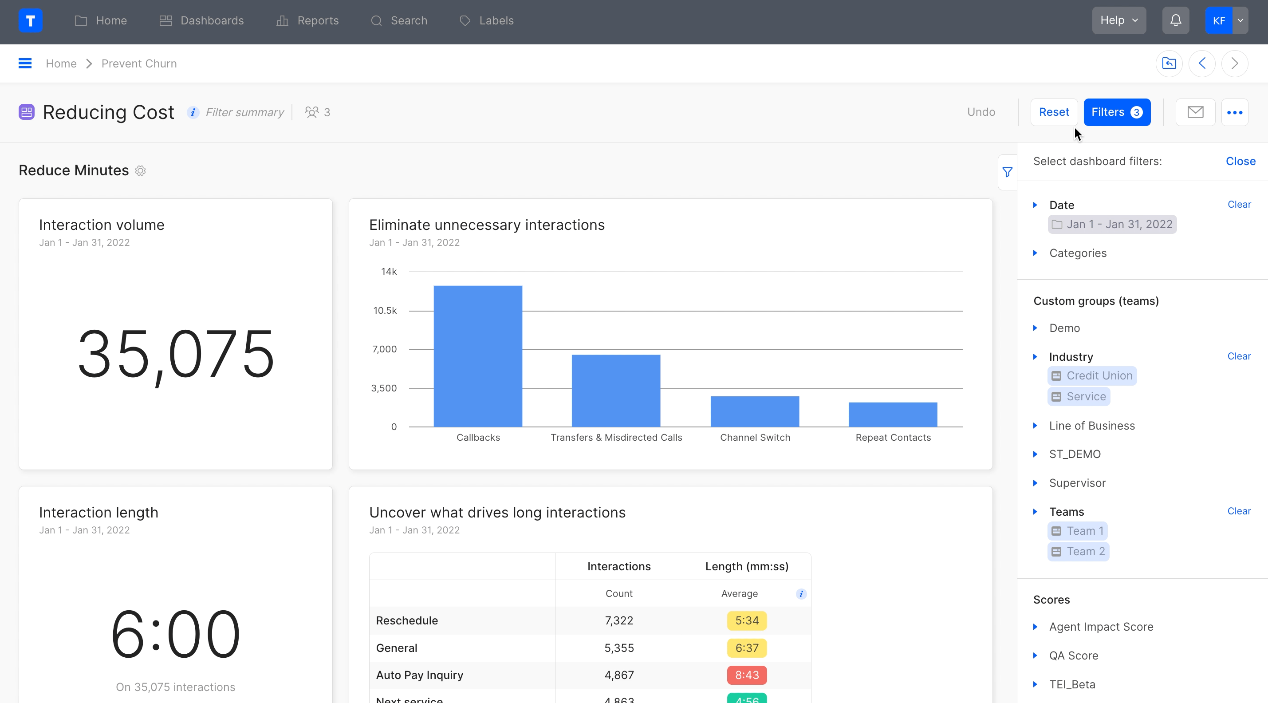
Task: Go to the next dashboard arrow
Action: pyautogui.click(x=1235, y=63)
